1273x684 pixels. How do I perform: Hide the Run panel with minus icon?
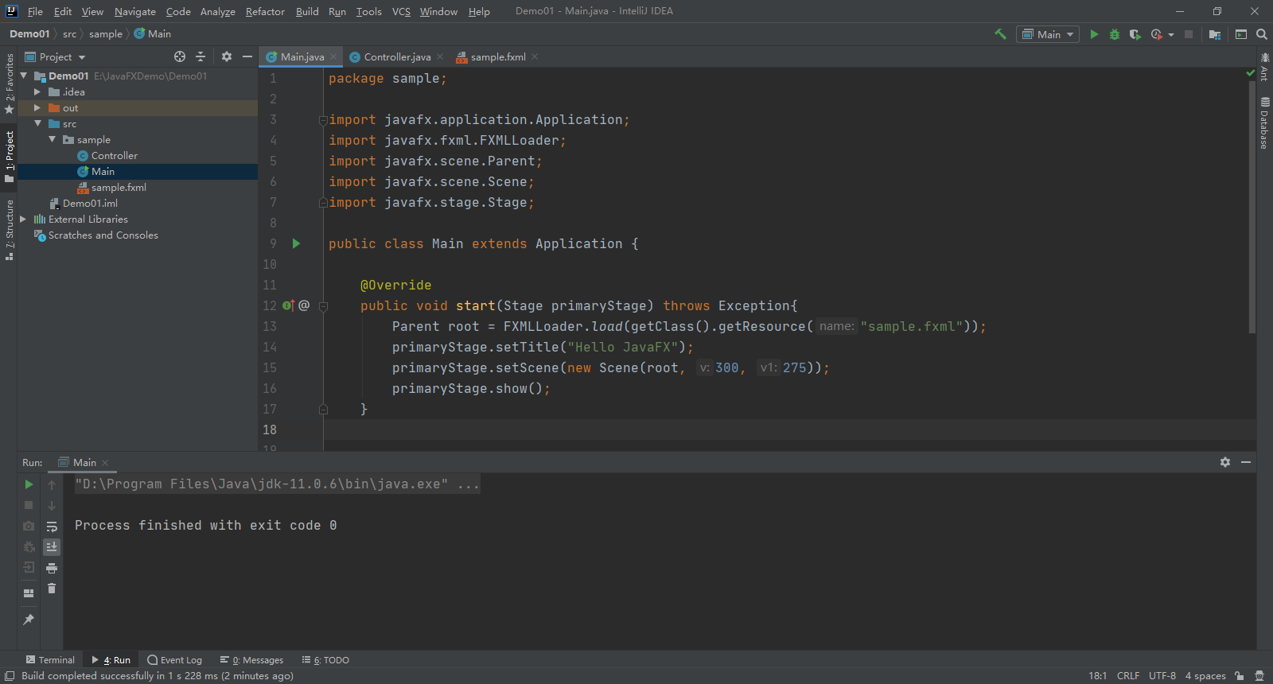pyautogui.click(x=1246, y=462)
